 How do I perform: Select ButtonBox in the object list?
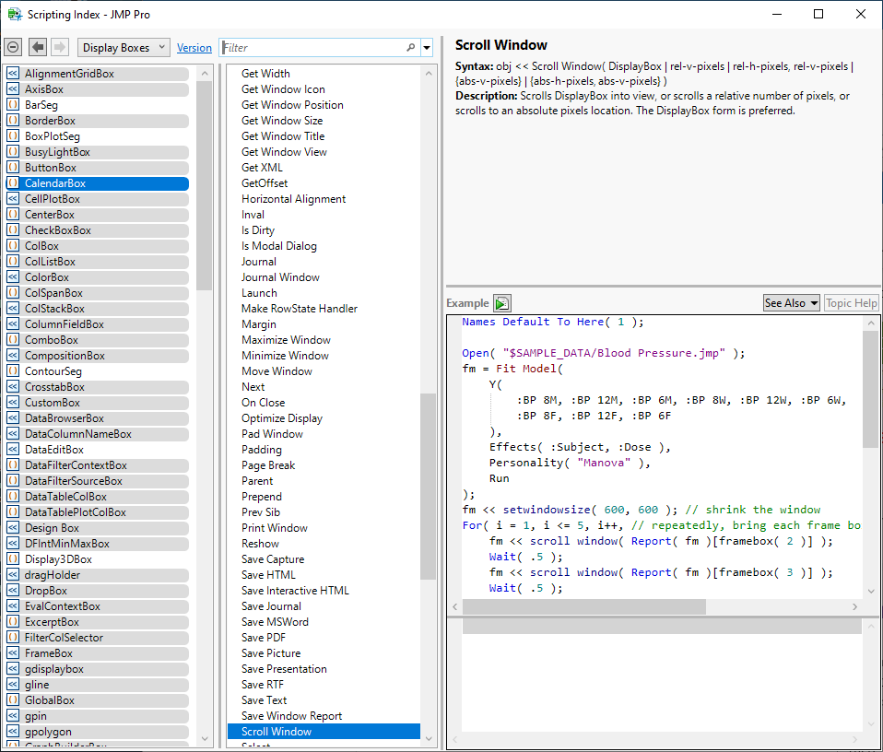tap(51, 168)
